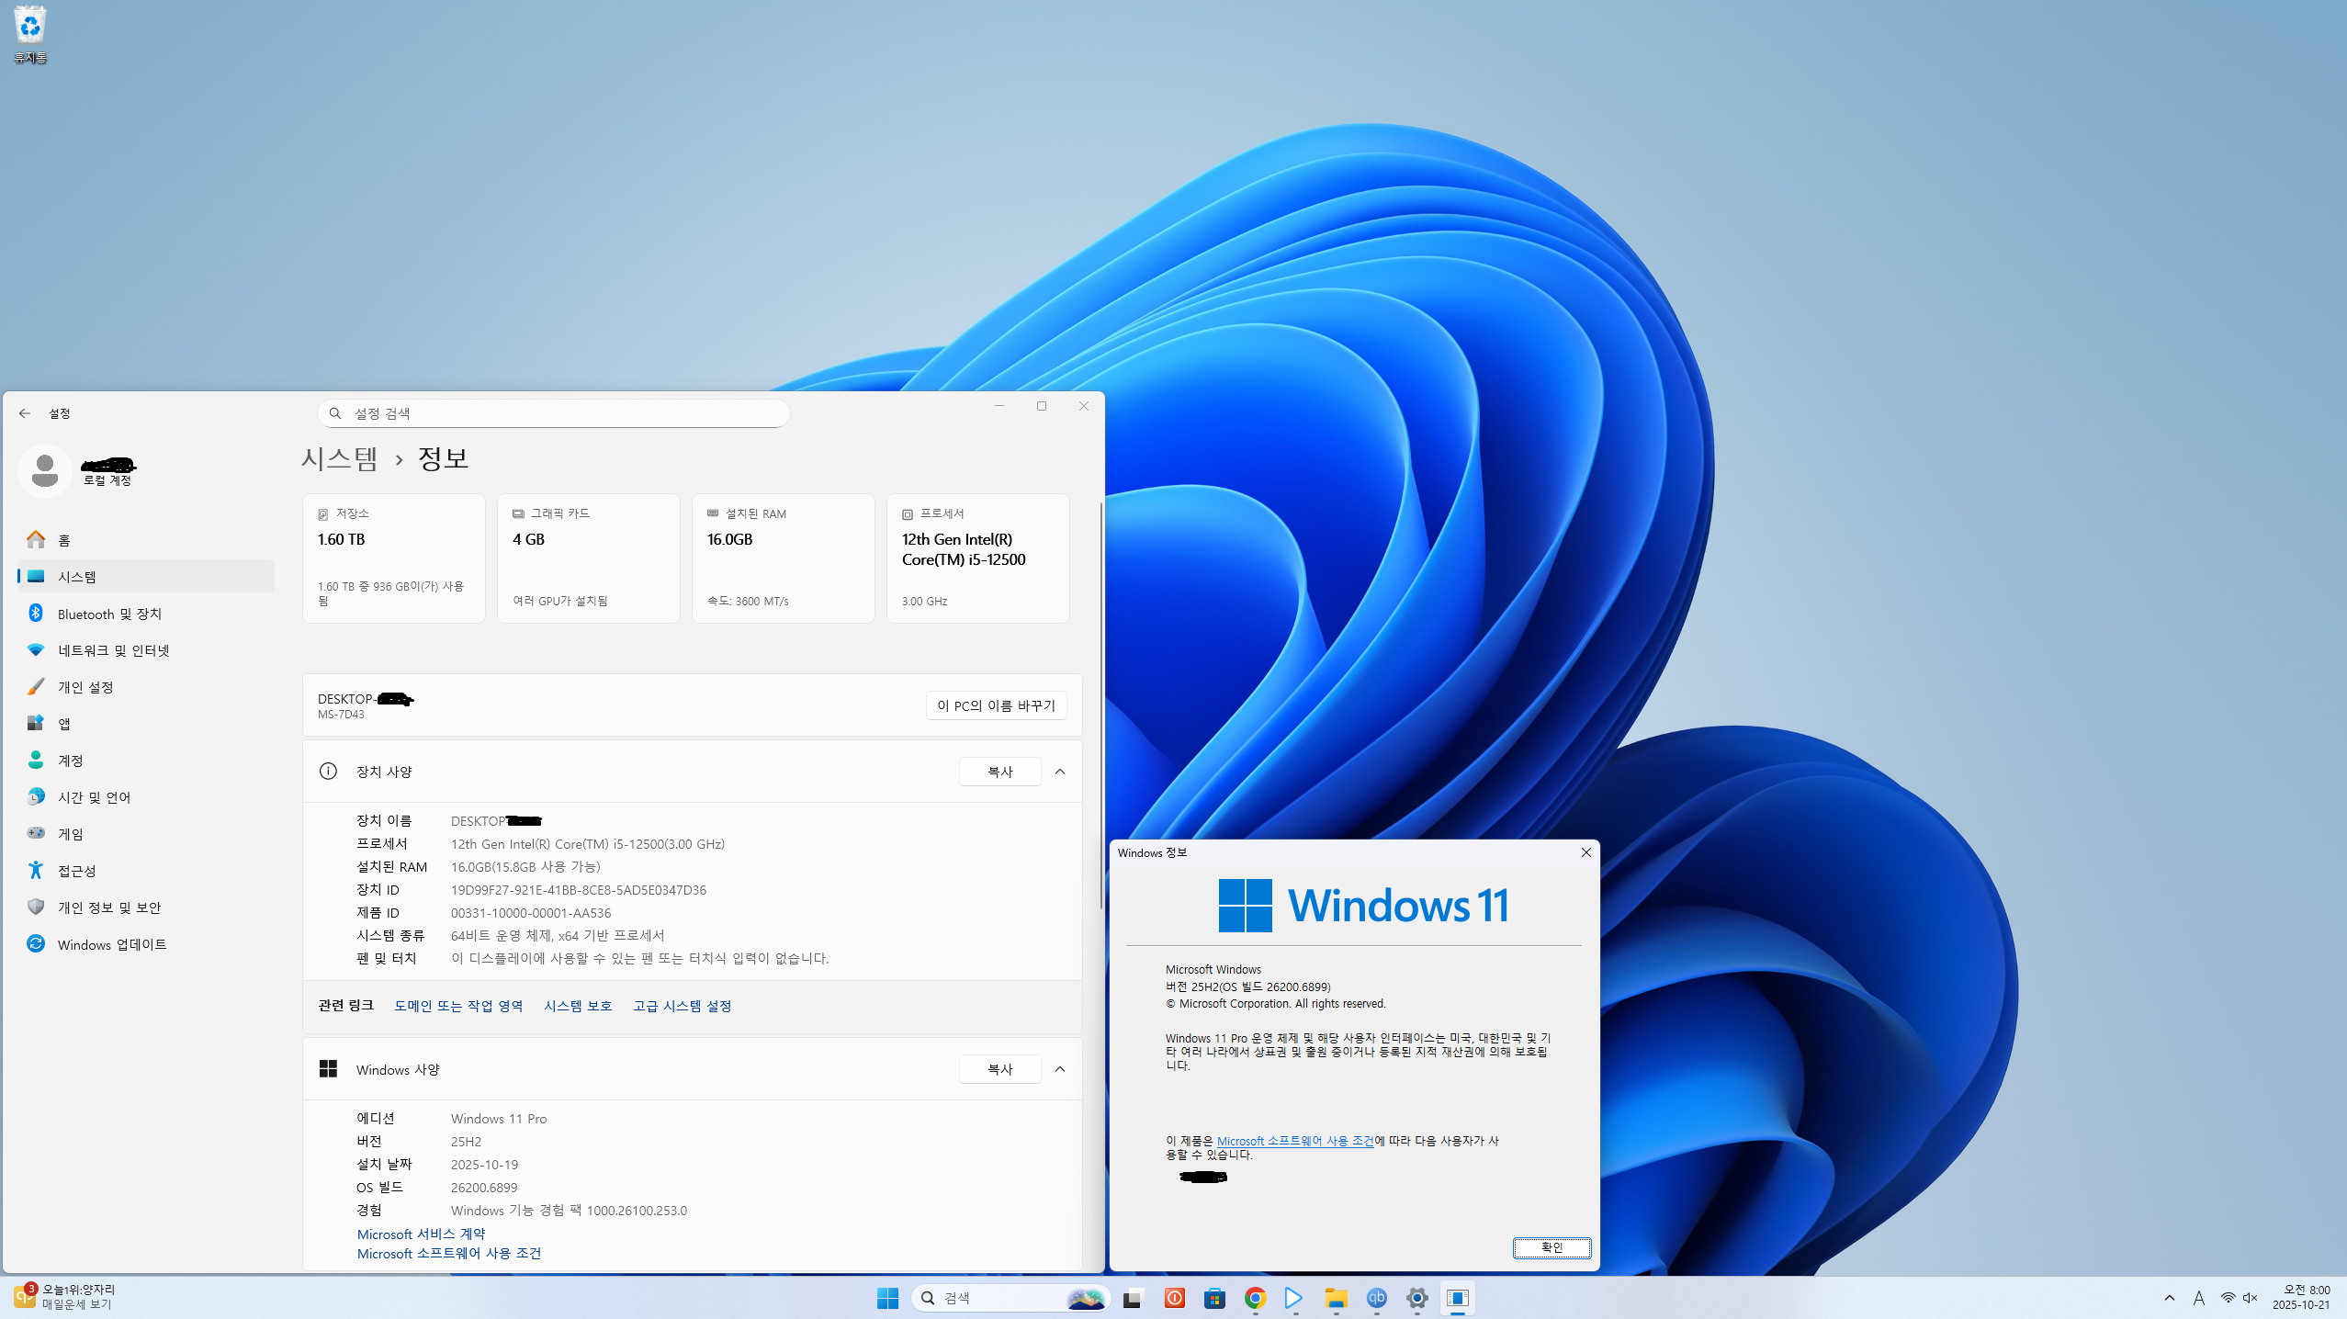This screenshot has width=2347, height=1319.
Task: Open 고급 시스템 설정 link
Action: click(682, 1006)
